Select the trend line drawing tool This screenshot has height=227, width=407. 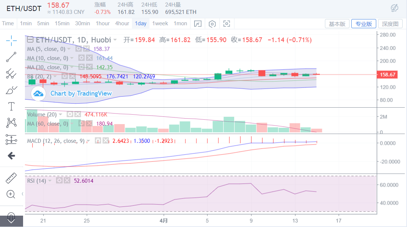tap(11, 57)
